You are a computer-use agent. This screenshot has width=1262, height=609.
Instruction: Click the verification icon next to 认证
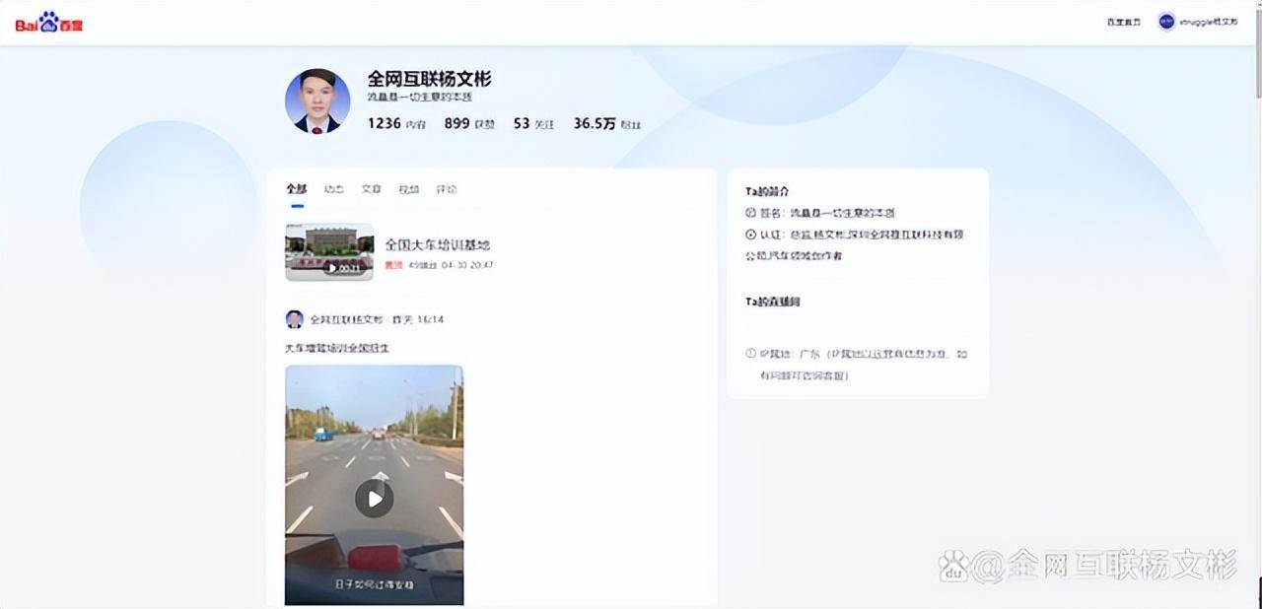[750, 235]
